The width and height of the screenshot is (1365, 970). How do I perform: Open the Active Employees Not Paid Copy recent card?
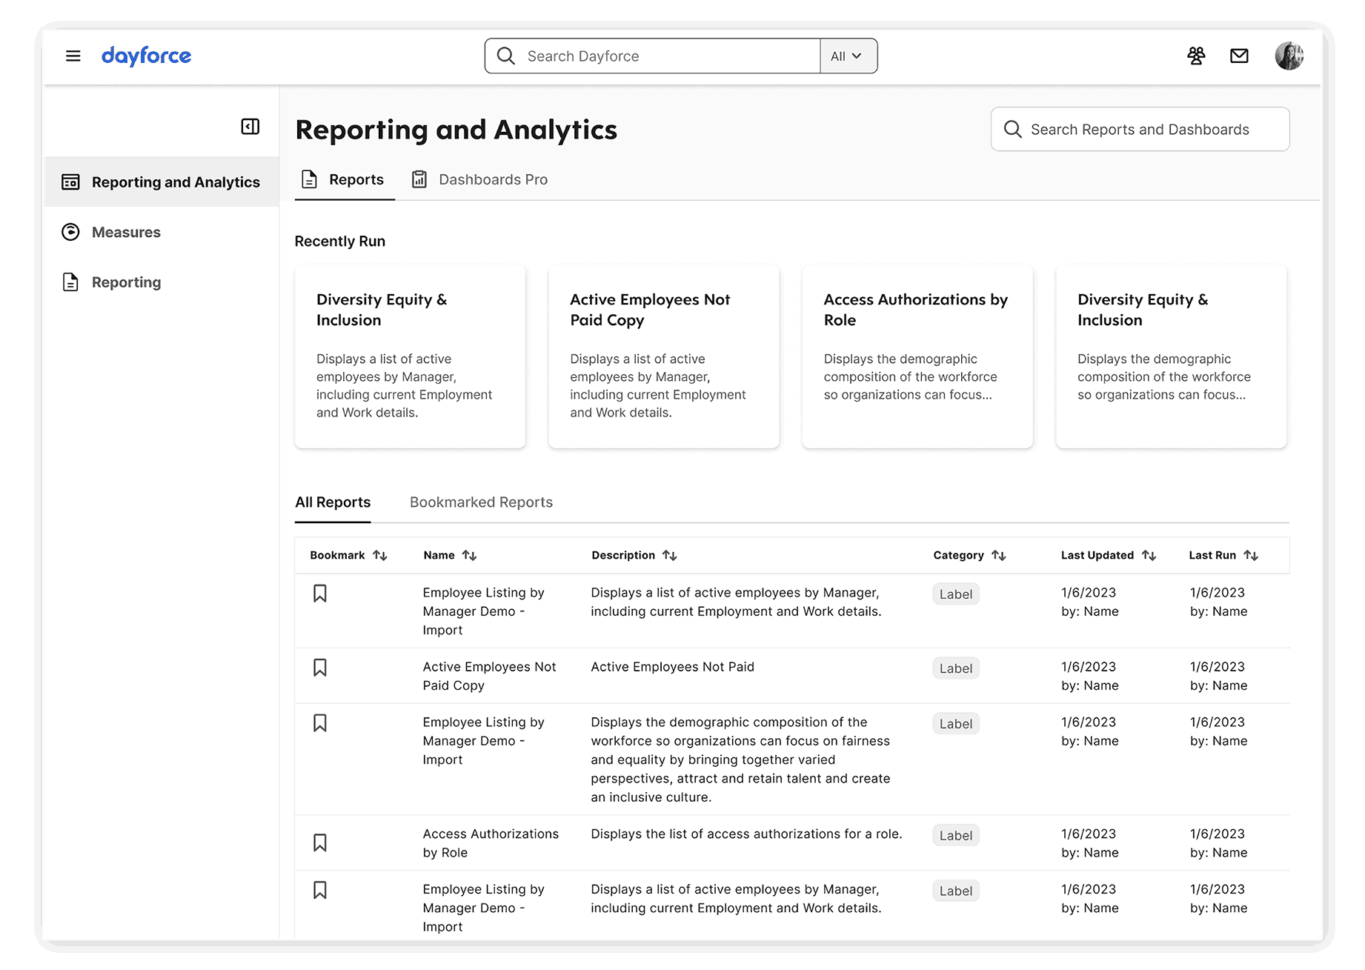663,356
